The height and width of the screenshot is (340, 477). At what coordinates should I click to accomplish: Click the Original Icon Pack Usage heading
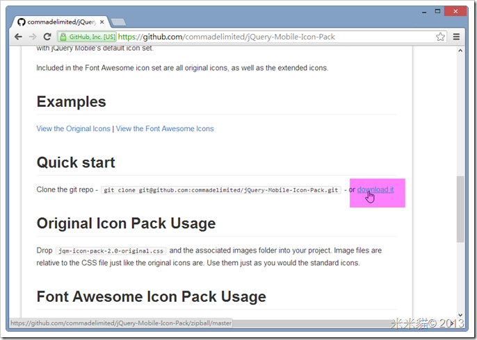pos(126,223)
